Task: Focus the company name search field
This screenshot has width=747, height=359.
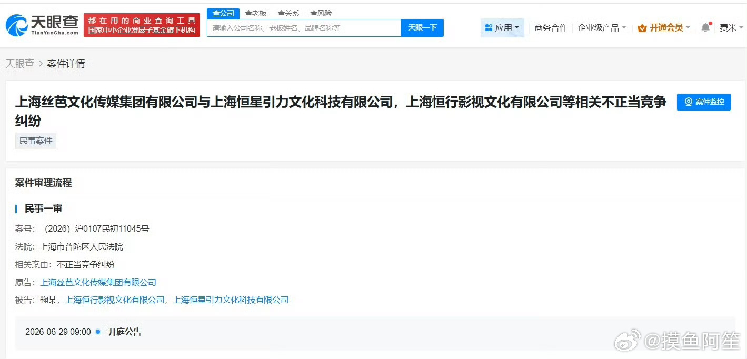Action: [304, 28]
